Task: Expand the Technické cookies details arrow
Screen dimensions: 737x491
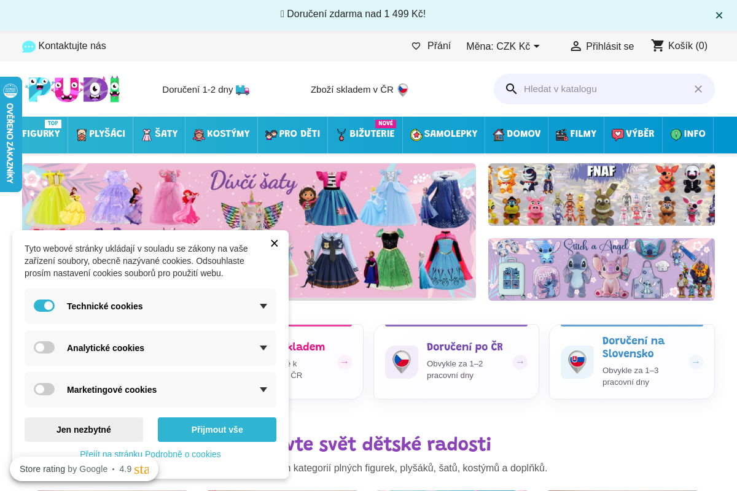Action: coord(263,306)
